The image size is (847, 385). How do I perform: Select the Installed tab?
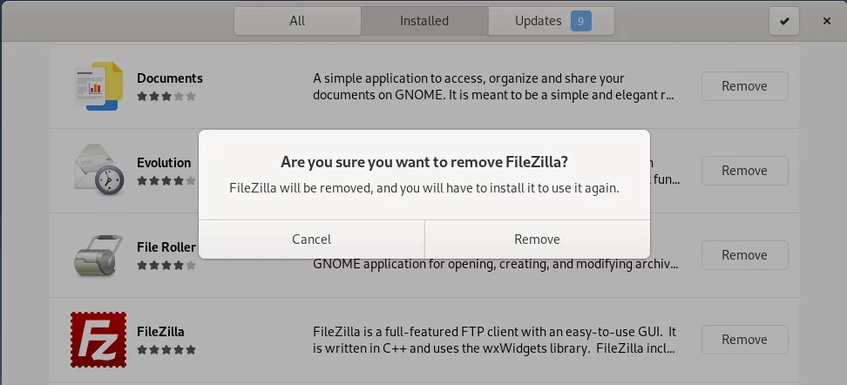(424, 21)
